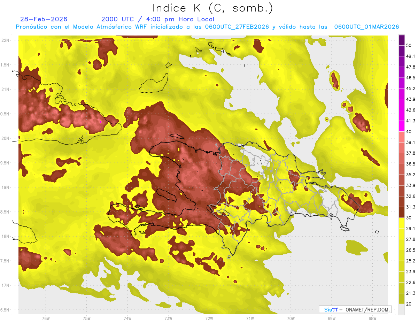
Task: Click the legend value "21.3"
Action: 410,293
